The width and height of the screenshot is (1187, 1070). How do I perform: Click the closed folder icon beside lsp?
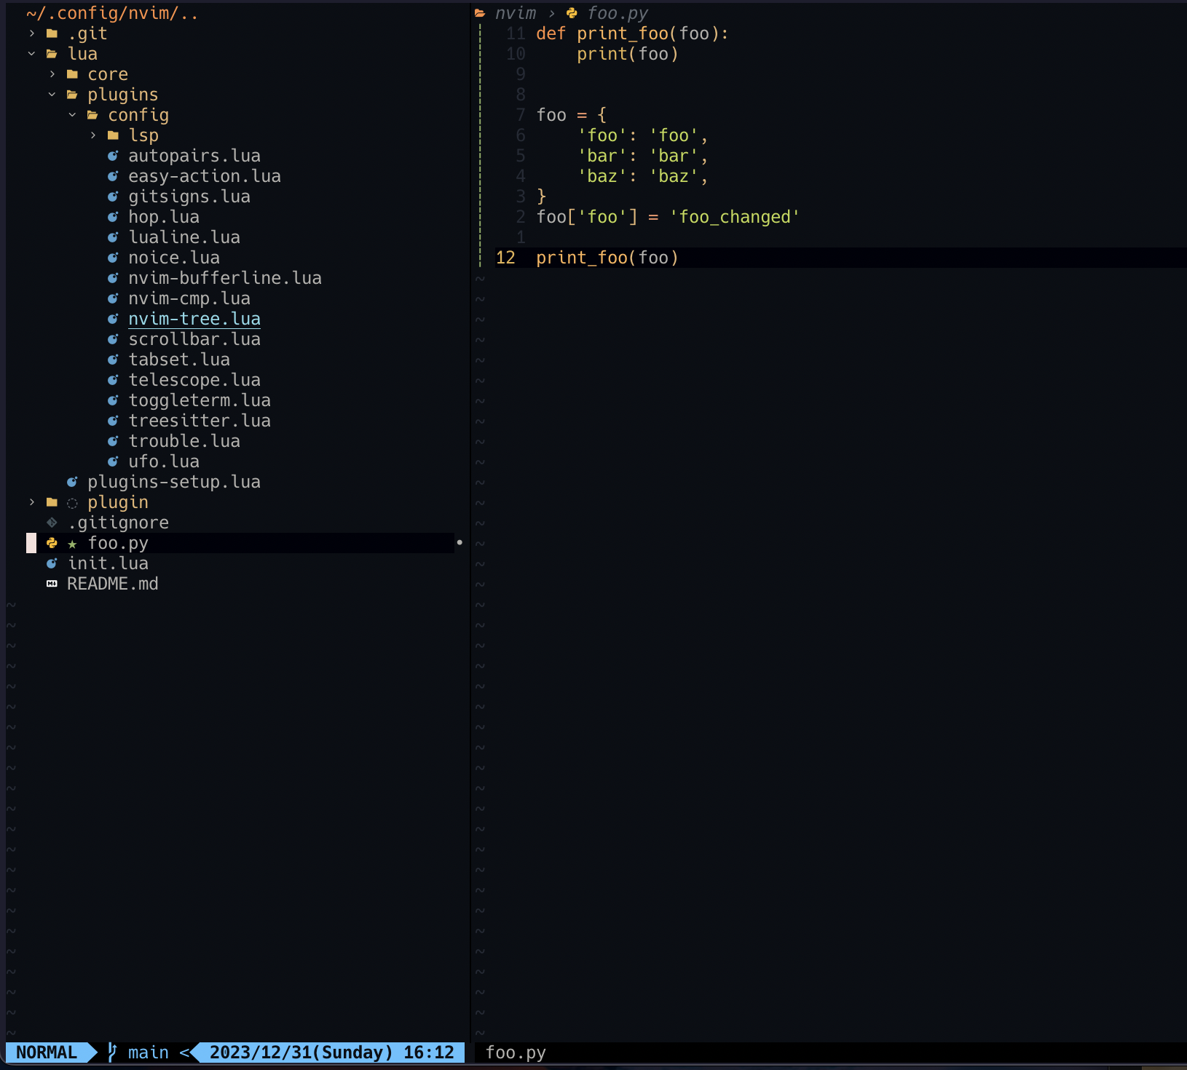pos(113,135)
